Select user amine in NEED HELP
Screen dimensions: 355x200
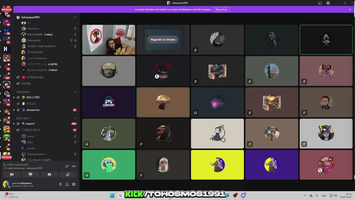pyautogui.click(x=49, y=136)
